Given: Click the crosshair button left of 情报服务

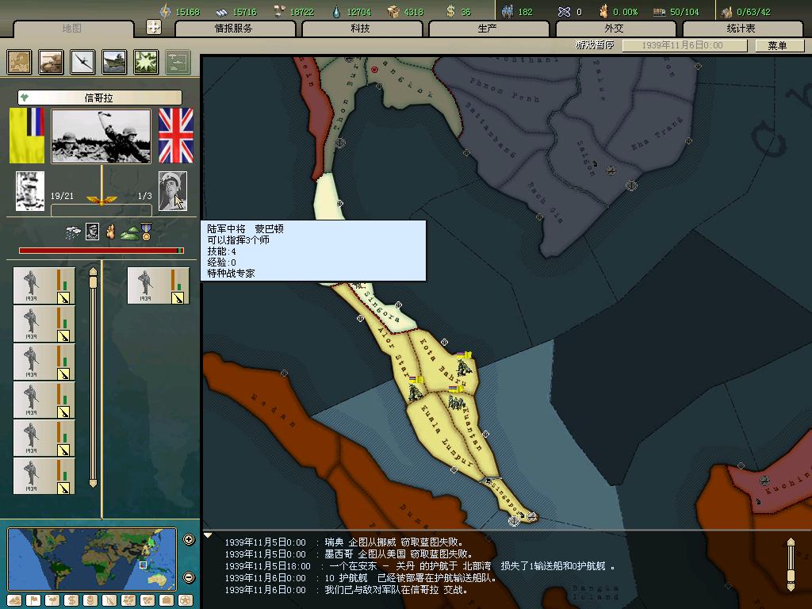Looking at the screenshot, I should point(154,27).
